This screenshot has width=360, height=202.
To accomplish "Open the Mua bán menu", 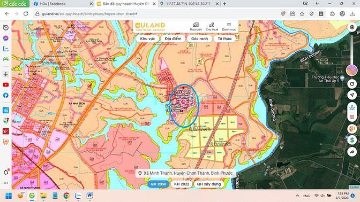I will [196, 27].
